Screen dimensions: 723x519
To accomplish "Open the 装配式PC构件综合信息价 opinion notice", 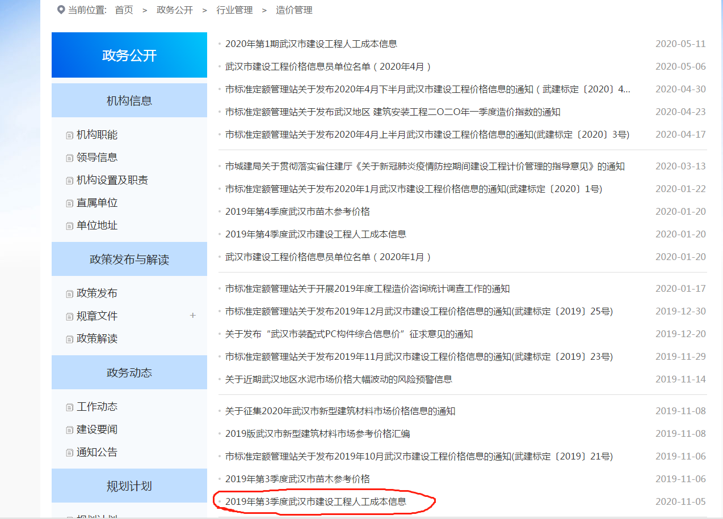I will [349, 334].
